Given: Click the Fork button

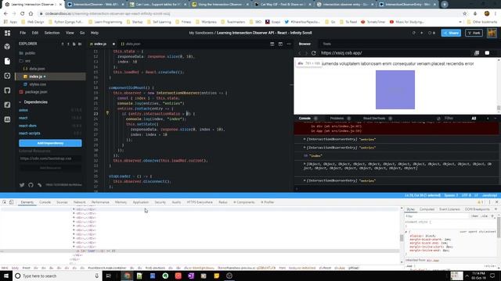Looking at the screenshot, I should pyautogui.click(x=474, y=33).
